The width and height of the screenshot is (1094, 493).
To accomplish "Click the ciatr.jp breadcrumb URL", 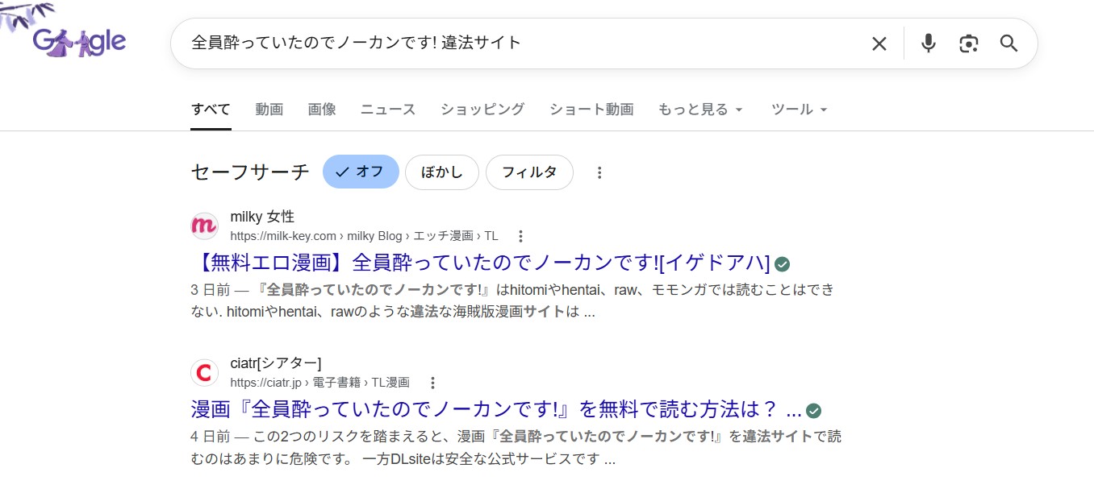I will click(x=319, y=383).
